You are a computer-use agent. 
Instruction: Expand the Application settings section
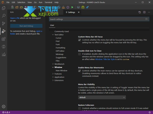[x=53, y=77]
